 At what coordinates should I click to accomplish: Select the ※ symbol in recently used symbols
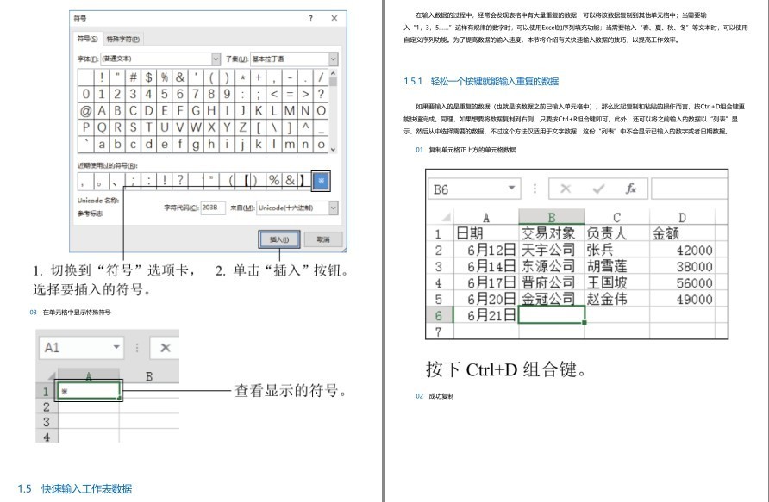coord(322,181)
